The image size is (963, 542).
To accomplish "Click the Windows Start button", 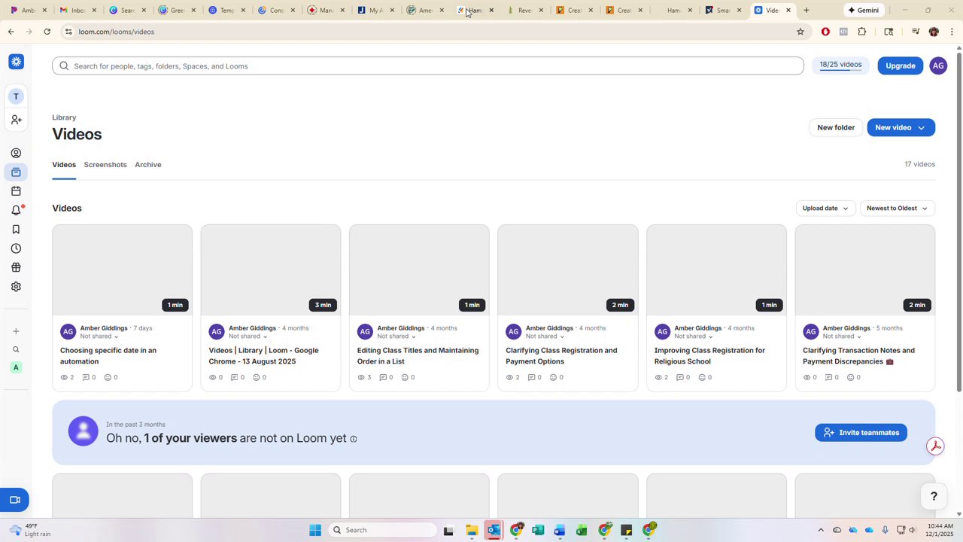I will tap(315, 530).
